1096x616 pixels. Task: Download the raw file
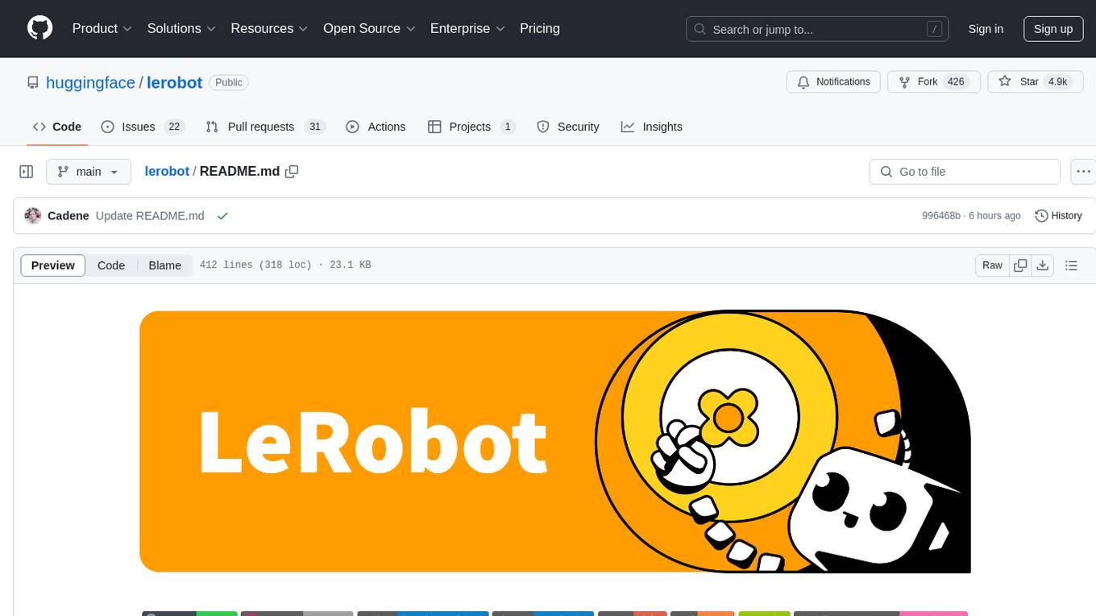[1043, 265]
